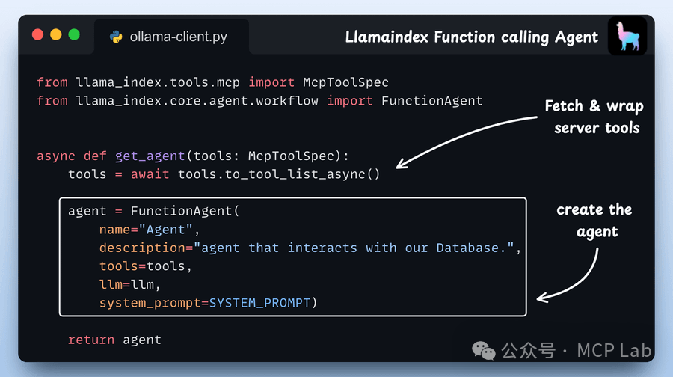
Task: Click the 'await' keyword
Action: [x=150, y=174]
